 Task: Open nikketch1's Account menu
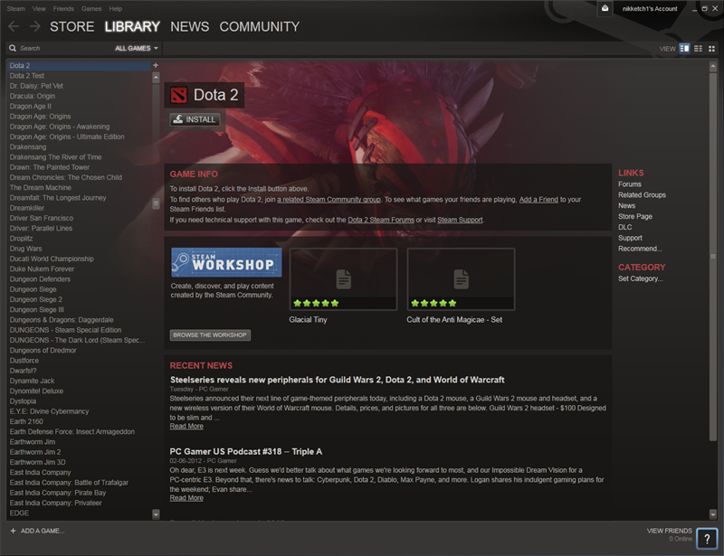(650, 9)
